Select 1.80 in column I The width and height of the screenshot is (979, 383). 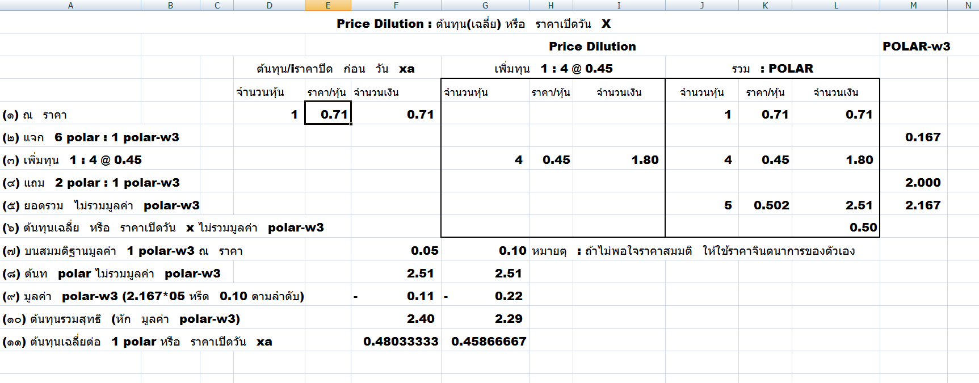(x=645, y=160)
